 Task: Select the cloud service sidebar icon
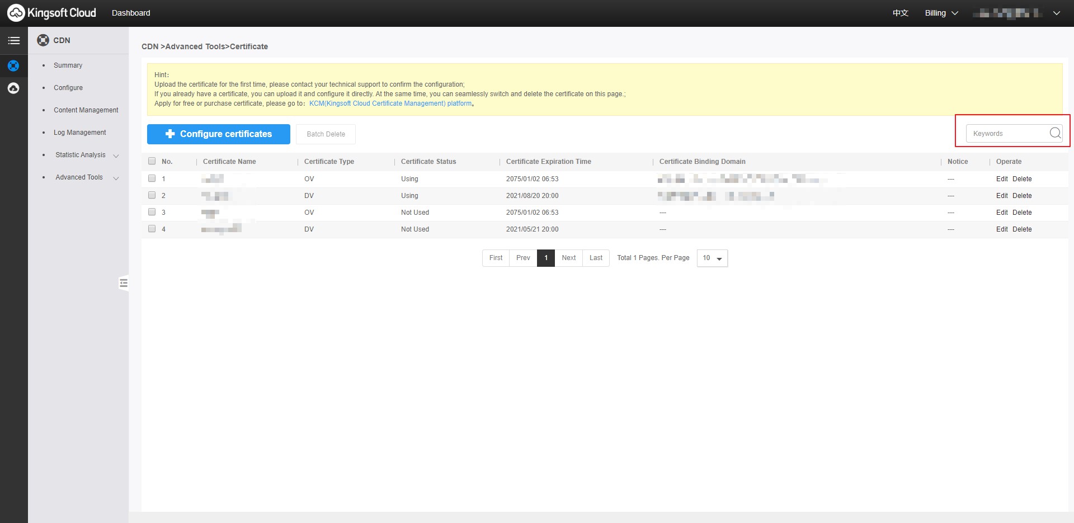(13, 88)
